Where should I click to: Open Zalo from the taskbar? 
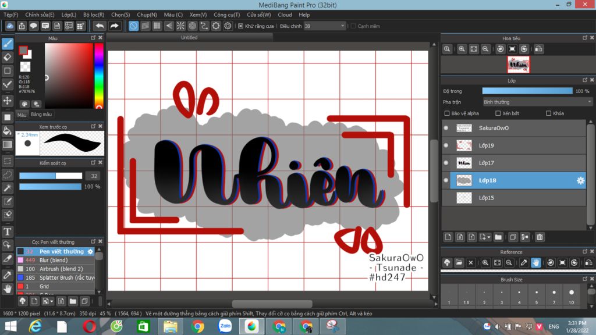point(225,326)
